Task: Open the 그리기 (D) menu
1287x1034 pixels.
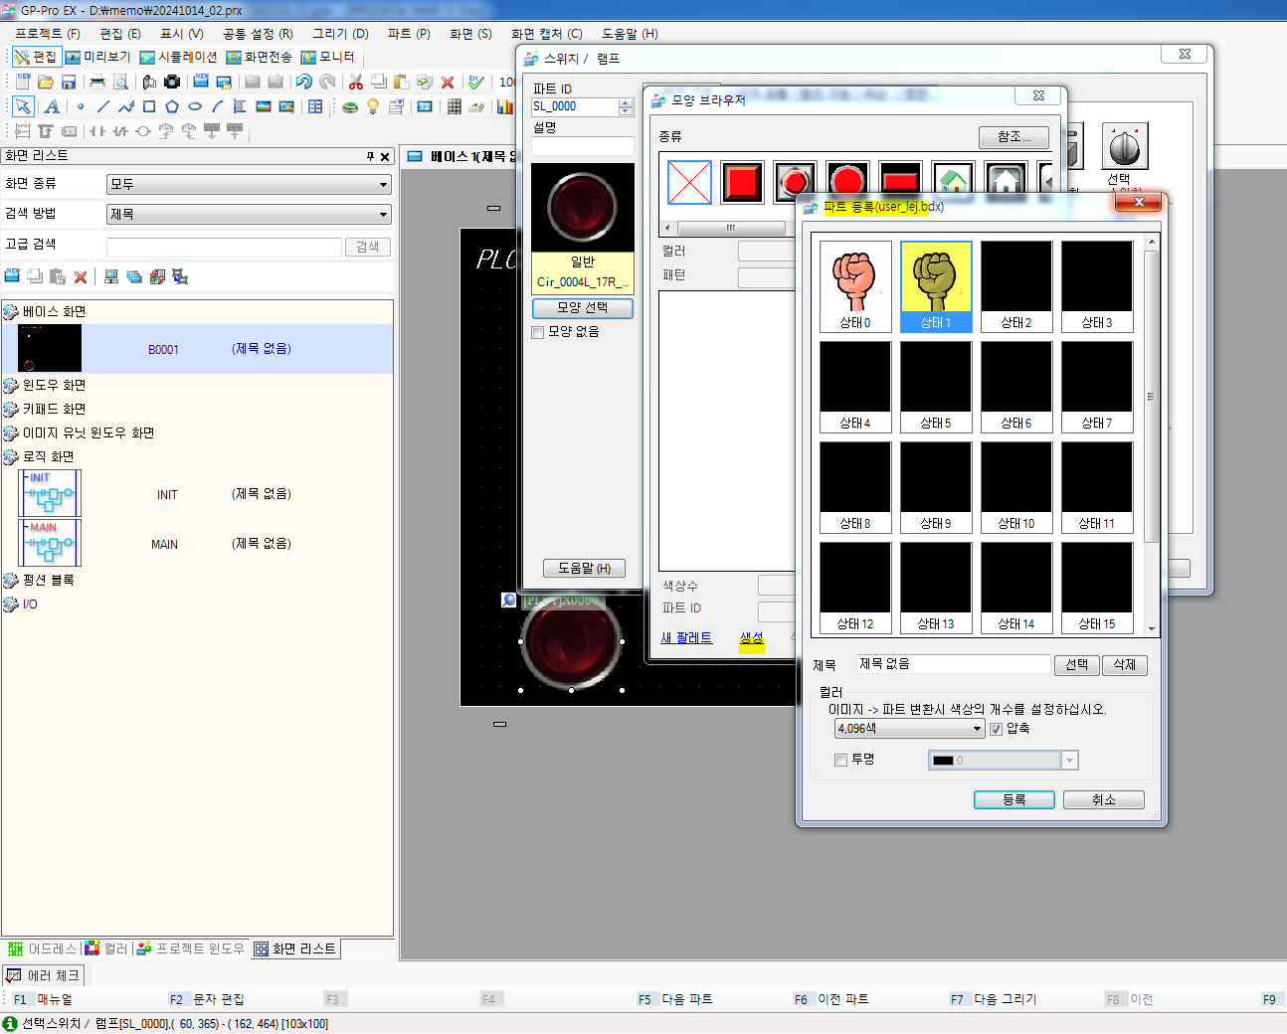Action: pos(340,34)
